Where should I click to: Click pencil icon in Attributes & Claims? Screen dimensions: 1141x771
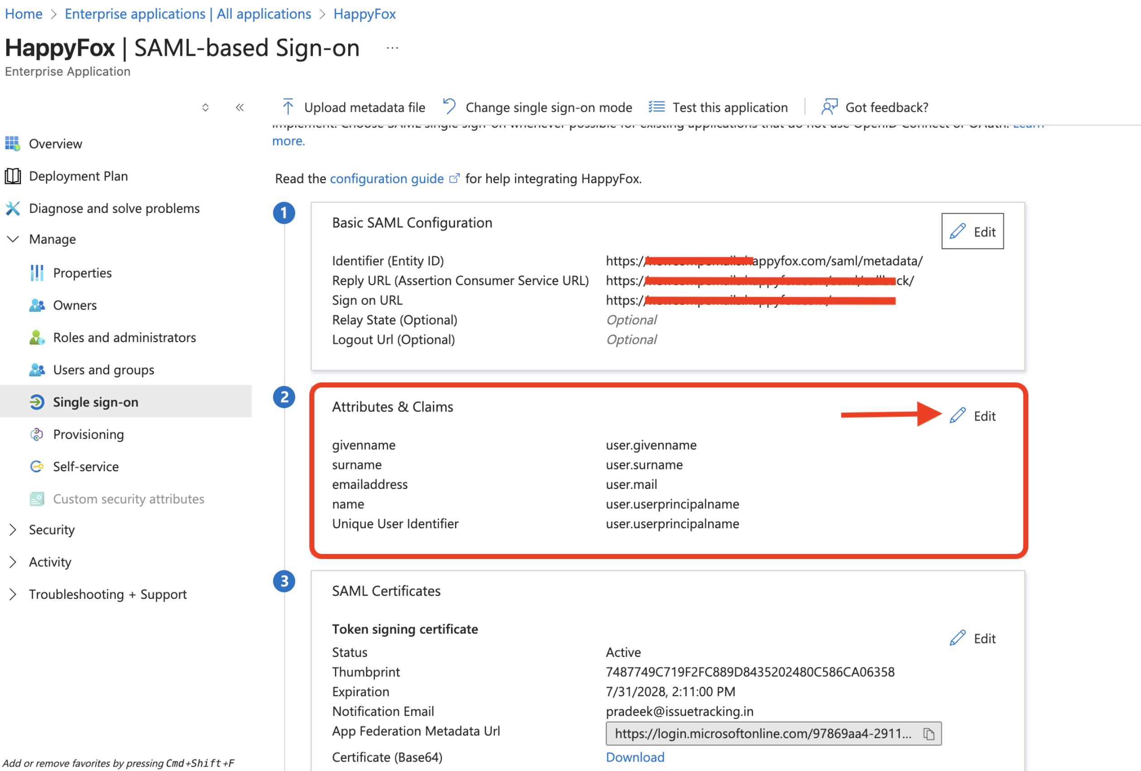tap(957, 416)
